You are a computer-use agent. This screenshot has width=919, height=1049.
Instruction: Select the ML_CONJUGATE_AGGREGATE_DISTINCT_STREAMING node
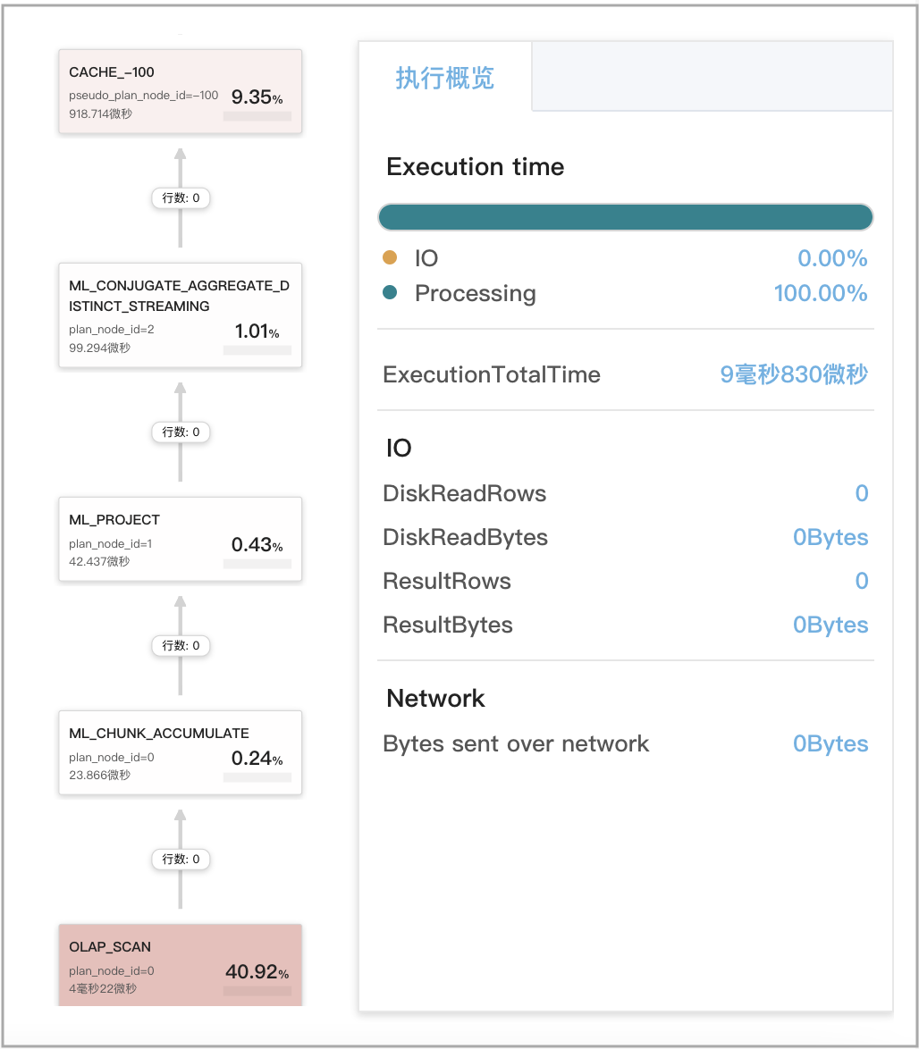180,315
